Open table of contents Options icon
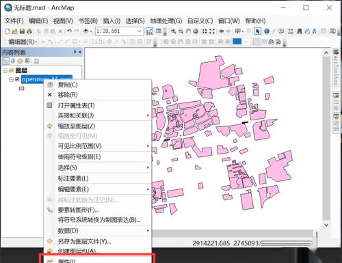Screen dimensions: 342x263 pyautogui.click(x=36, y=61)
